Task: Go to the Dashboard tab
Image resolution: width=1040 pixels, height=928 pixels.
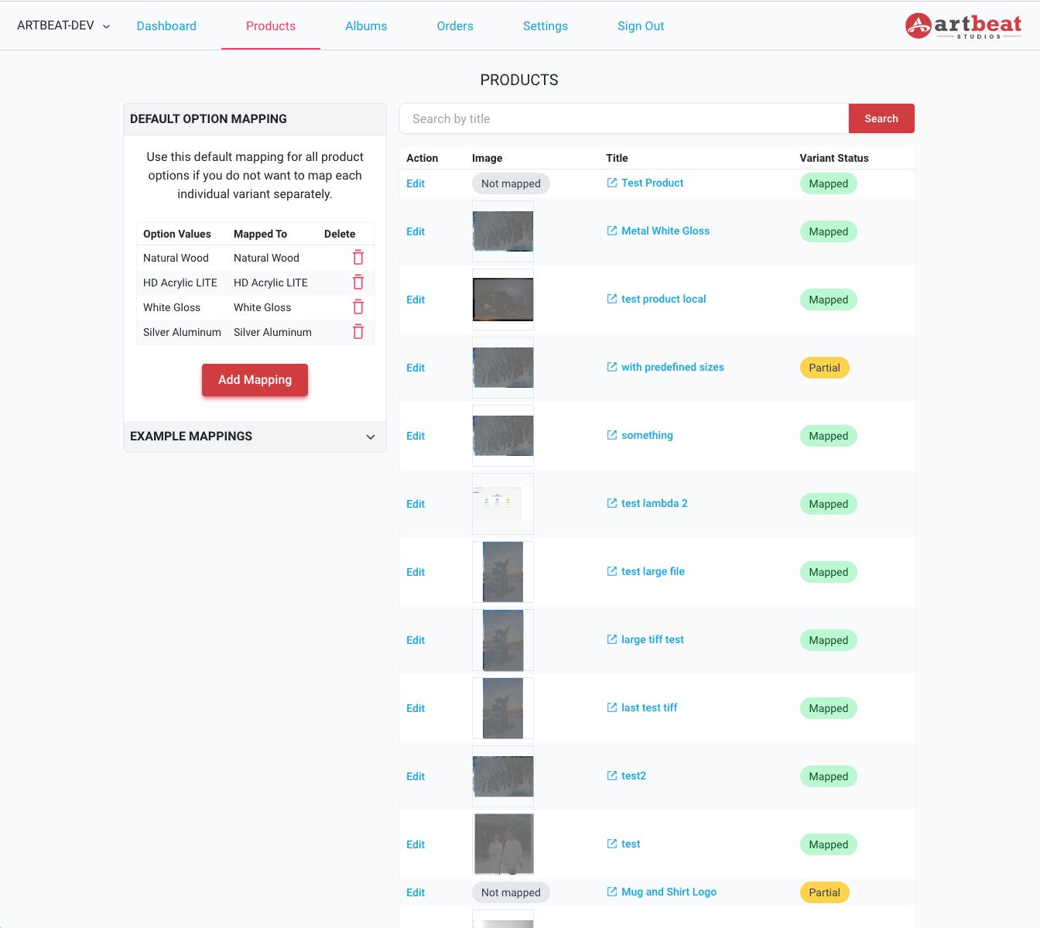Action: 166,26
